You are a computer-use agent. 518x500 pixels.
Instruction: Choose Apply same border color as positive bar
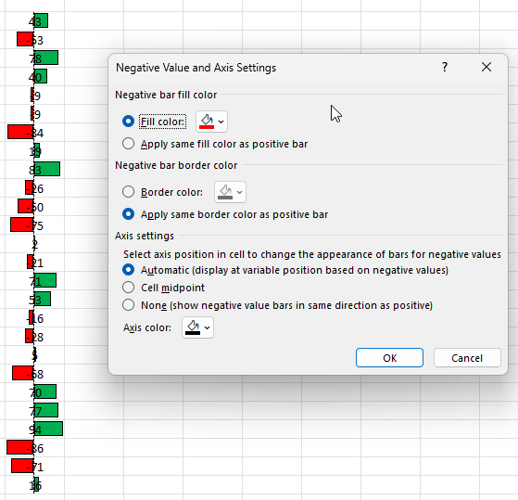(128, 214)
